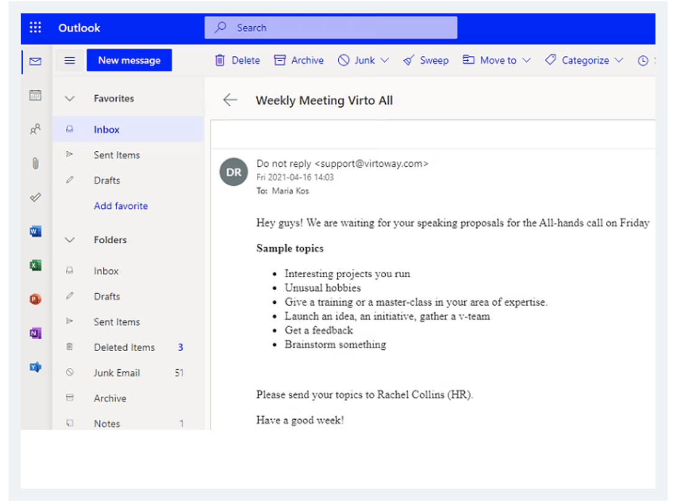Open the Mail icon in left rail
Viewport: 675px width, 502px height.
35,61
